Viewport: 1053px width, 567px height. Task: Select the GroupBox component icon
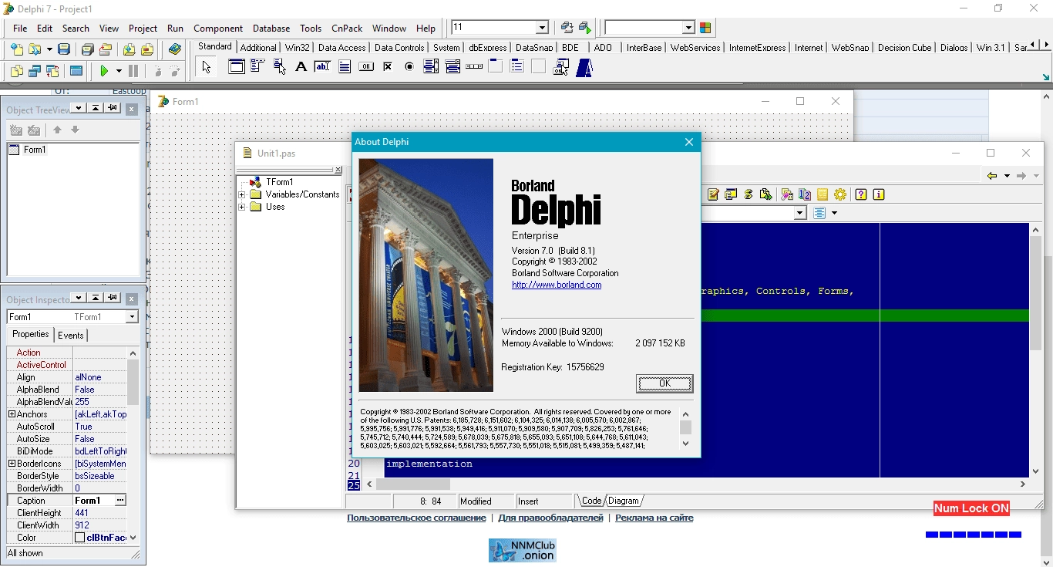click(496, 67)
